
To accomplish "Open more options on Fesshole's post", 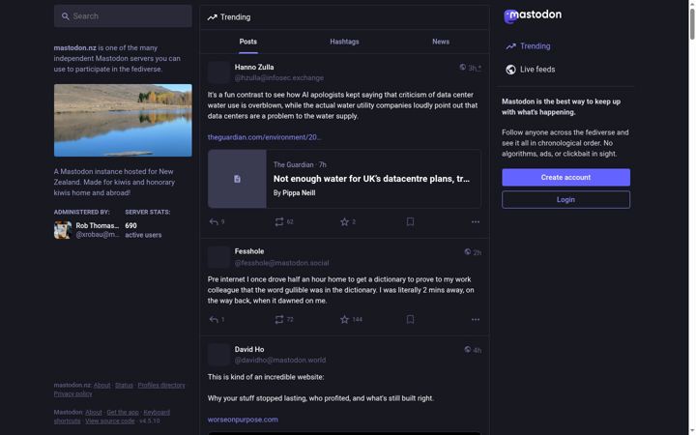I will (x=476, y=319).
